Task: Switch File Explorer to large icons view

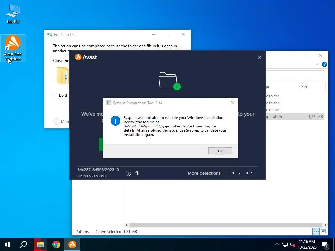Action: [323, 232]
